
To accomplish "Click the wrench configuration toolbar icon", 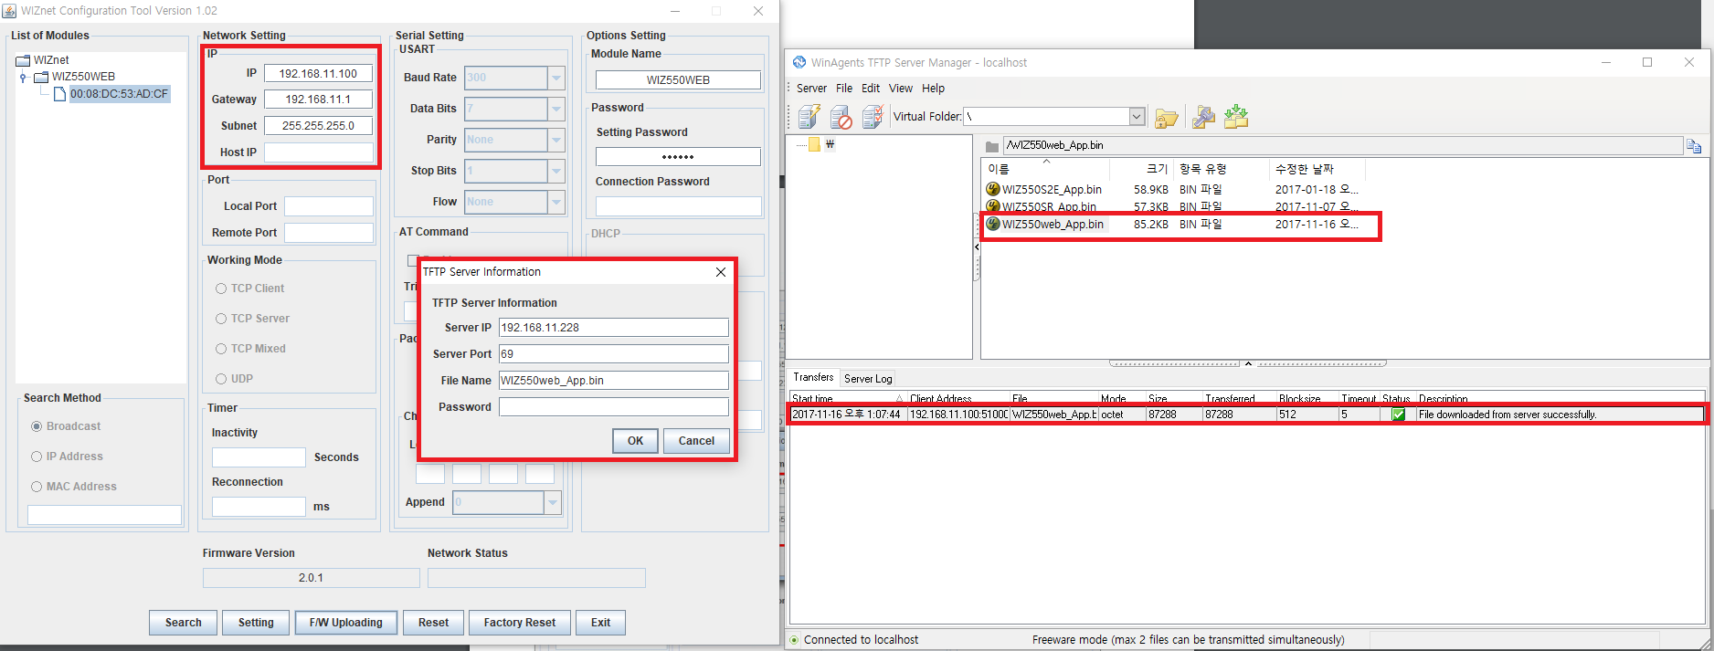I will tap(1203, 117).
